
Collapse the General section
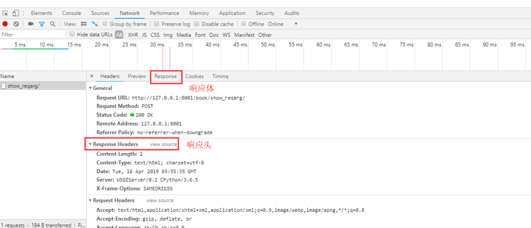[91, 88]
